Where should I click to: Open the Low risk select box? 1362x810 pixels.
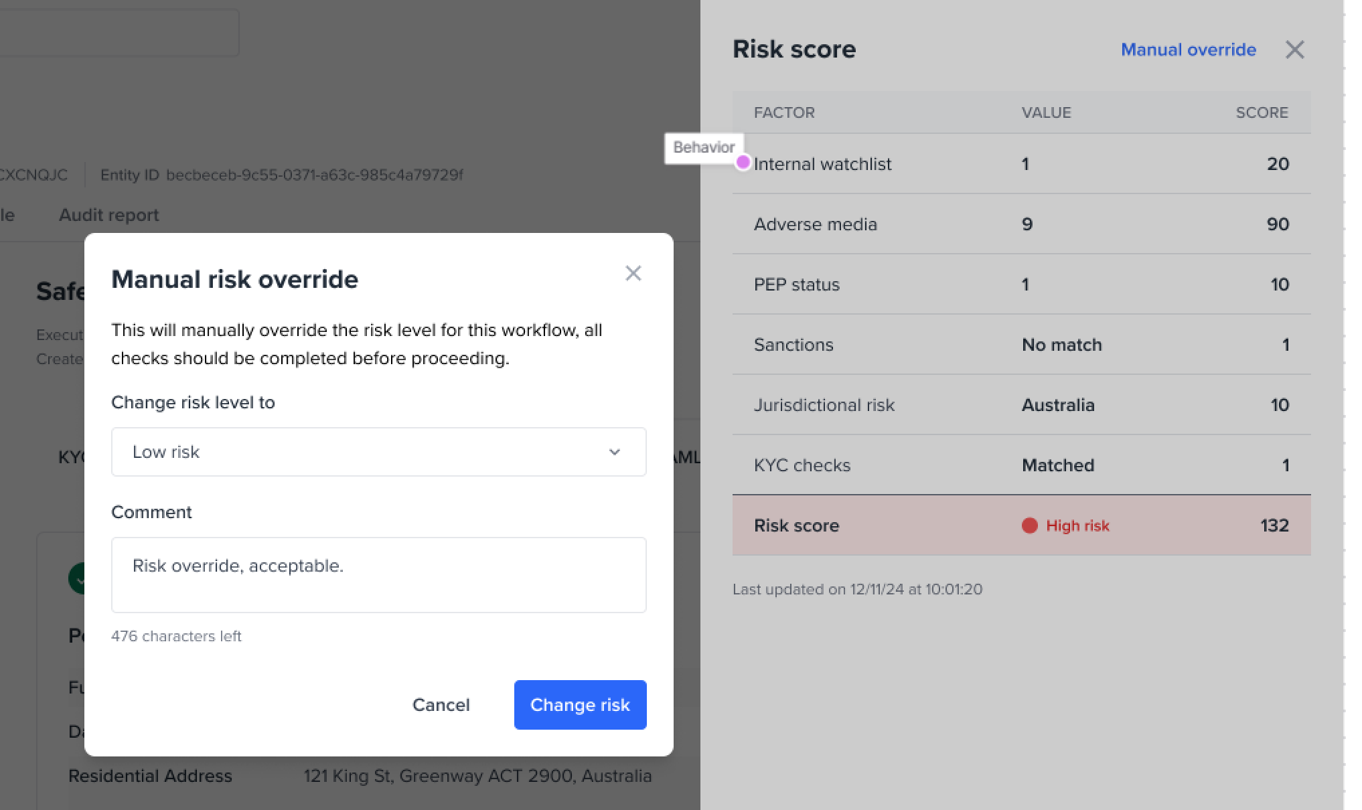pyautogui.click(x=378, y=452)
